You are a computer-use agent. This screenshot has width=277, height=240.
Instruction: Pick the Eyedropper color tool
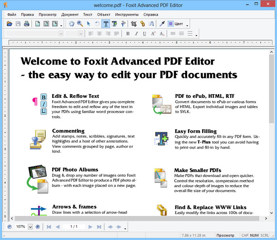tap(162, 24)
